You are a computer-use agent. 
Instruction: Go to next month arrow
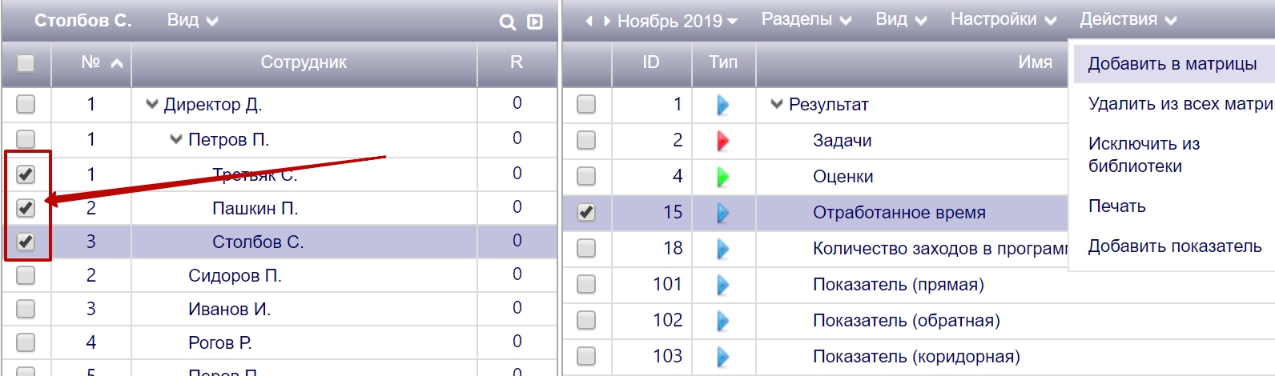click(x=607, y=21)
